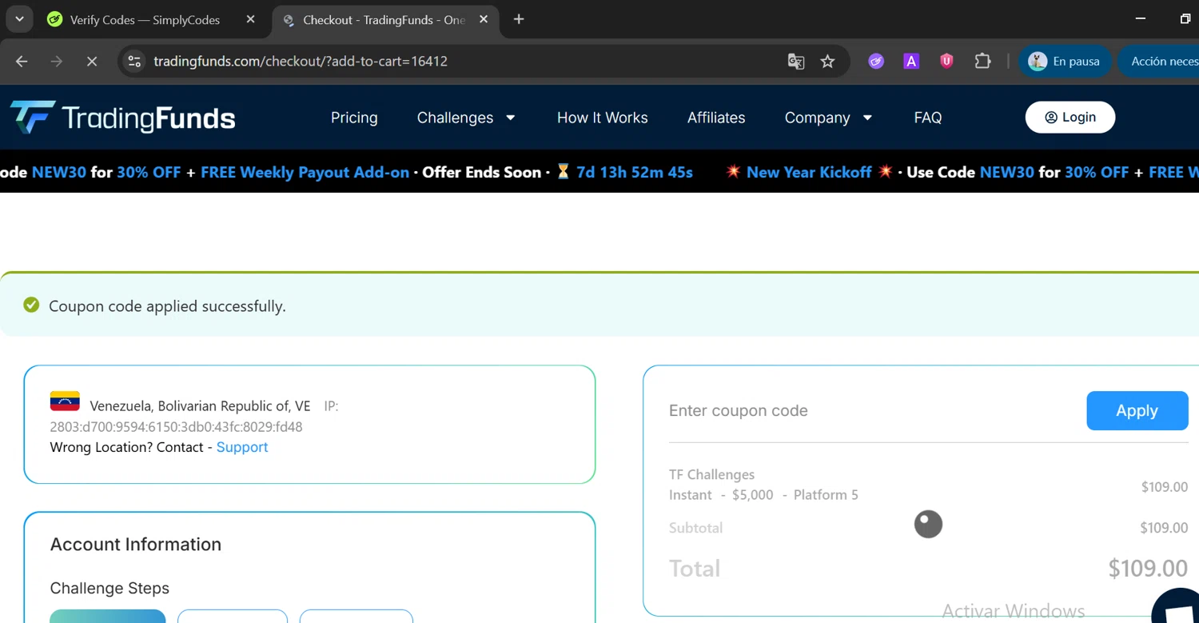The width and height of the screenshot is (1199, 623).
Task: Click the TradingFunds logo
Action: click(122, 118)
